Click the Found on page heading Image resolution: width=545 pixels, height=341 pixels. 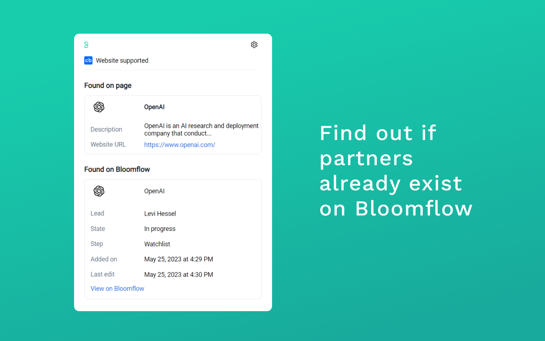pos(108,85)
